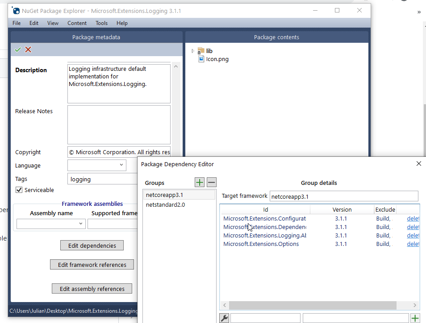Click the Tags field containing logging
Image resolution: width=426 pixels, height=323 pixels.
103,179
